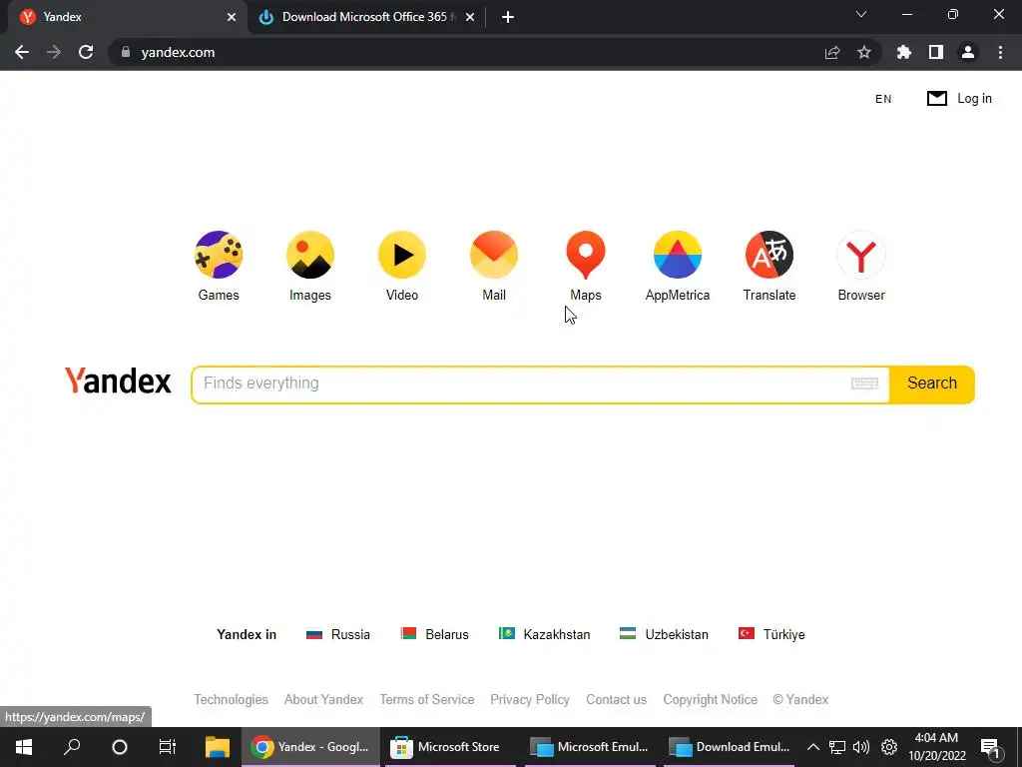Screen dimensions: 1022x767
Task: Click © Yandex footer link
Action: 800,700
